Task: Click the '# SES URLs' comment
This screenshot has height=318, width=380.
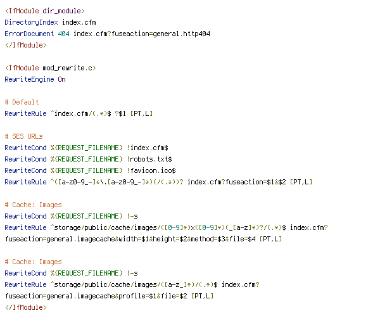Action: 24,136
